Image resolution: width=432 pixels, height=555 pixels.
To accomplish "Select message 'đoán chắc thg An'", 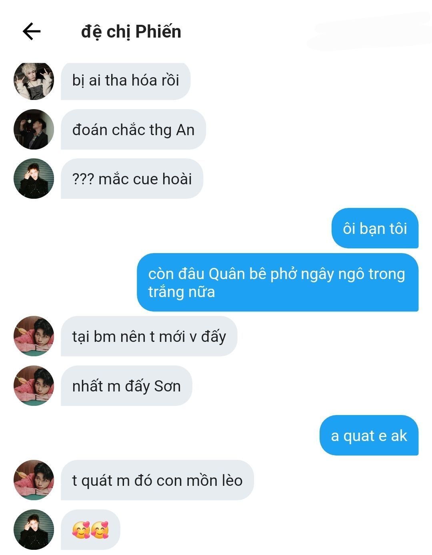I will 133,130.
